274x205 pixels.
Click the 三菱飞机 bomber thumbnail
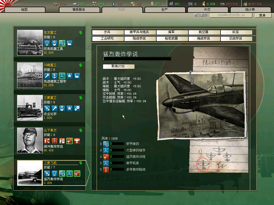(x=30, y=173)
